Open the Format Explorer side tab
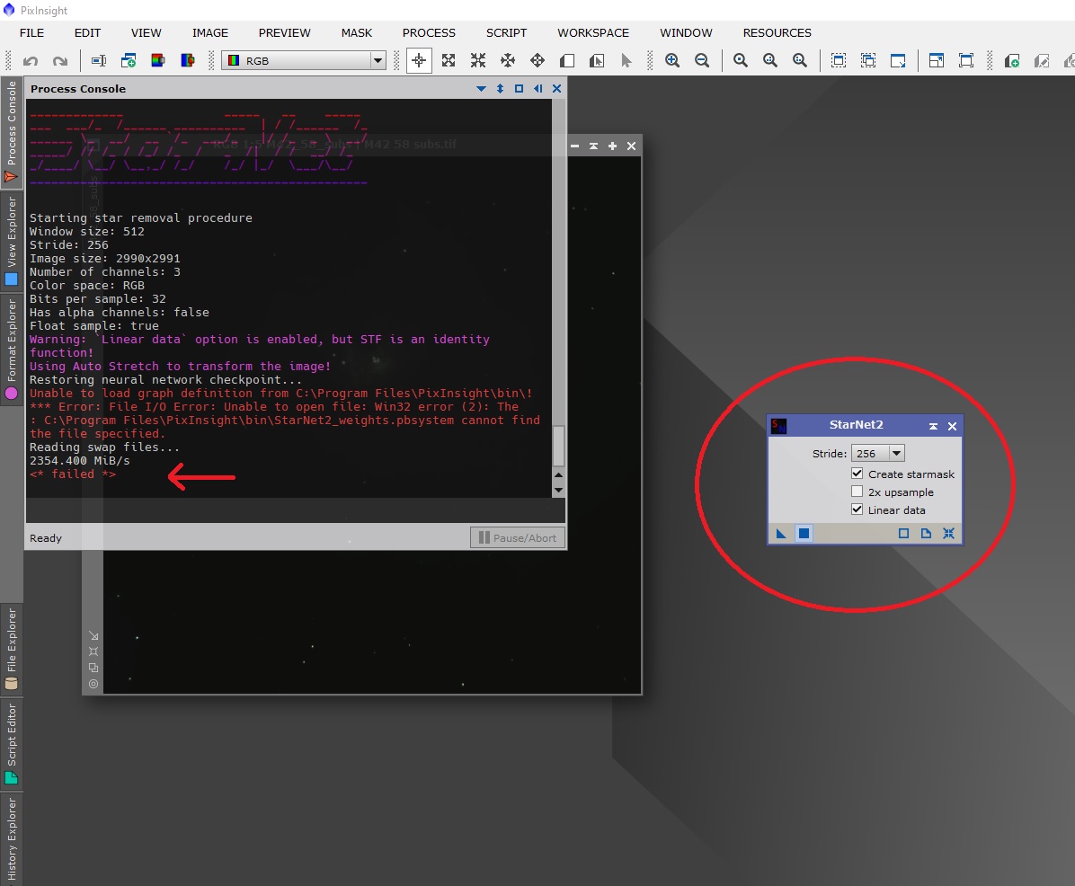1075x886 pixels. coord(11,349)
